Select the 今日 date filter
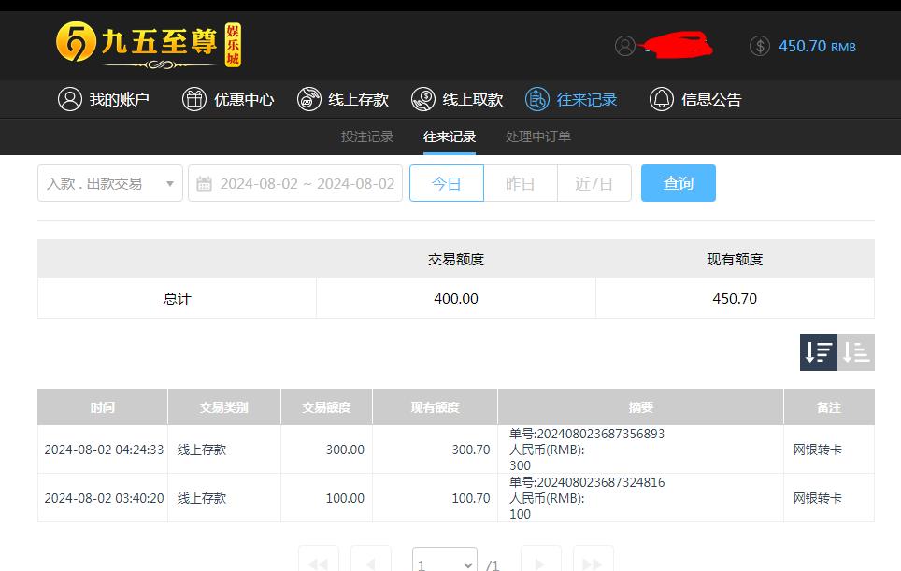 click(446, 183)
